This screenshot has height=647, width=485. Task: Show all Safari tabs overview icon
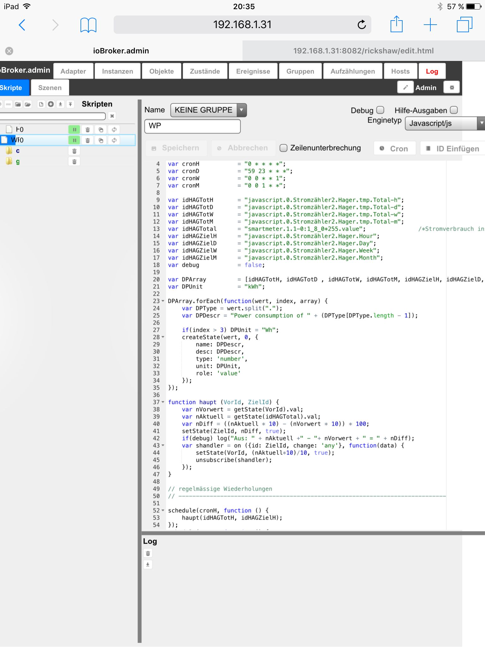(464, 25)
